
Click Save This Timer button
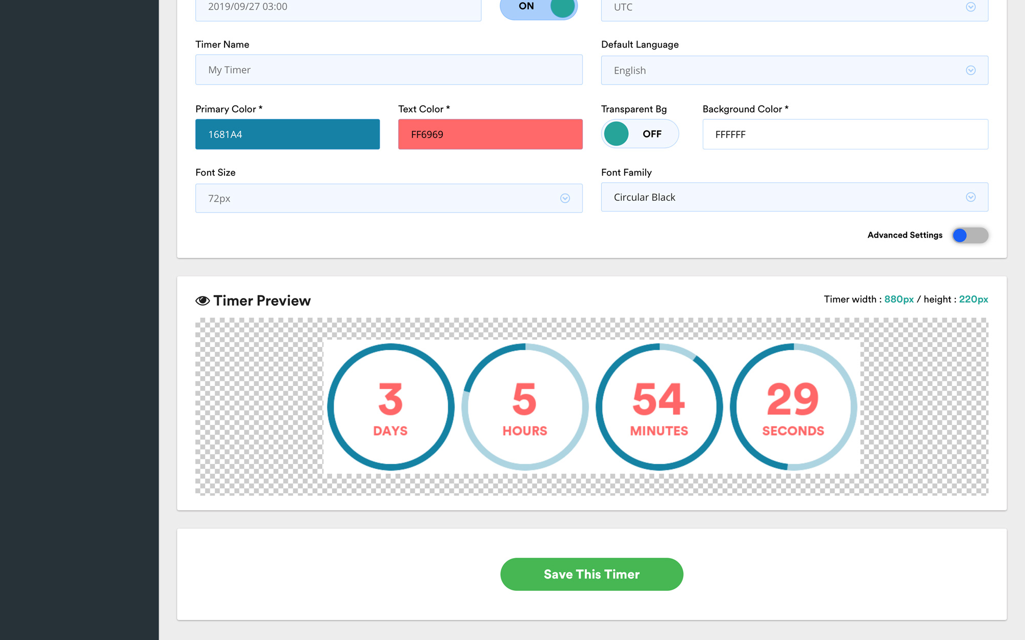(x=591, y=574)
